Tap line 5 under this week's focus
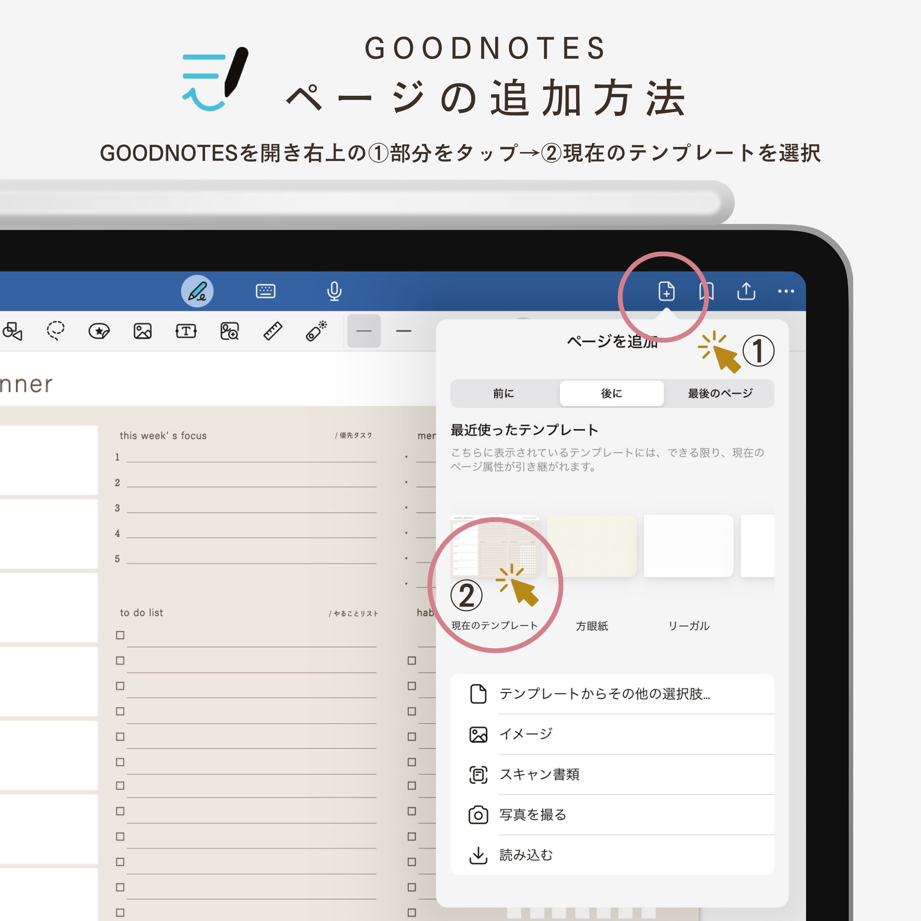 pyautogui.click(x=251, y=559)
